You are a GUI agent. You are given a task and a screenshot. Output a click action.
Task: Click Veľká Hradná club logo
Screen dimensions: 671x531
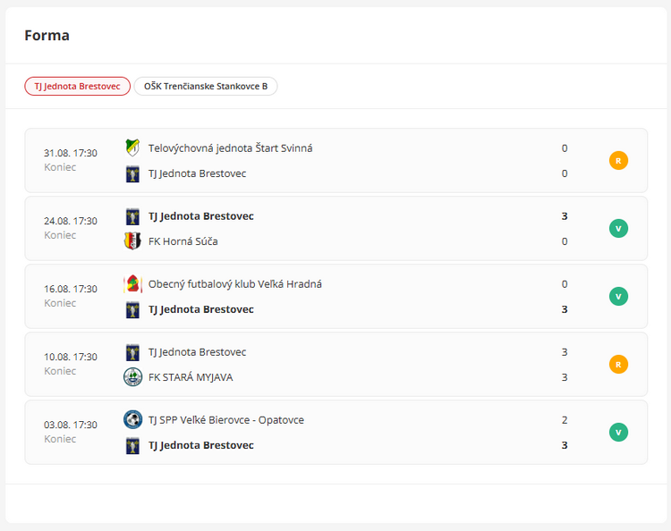(132, 284)
